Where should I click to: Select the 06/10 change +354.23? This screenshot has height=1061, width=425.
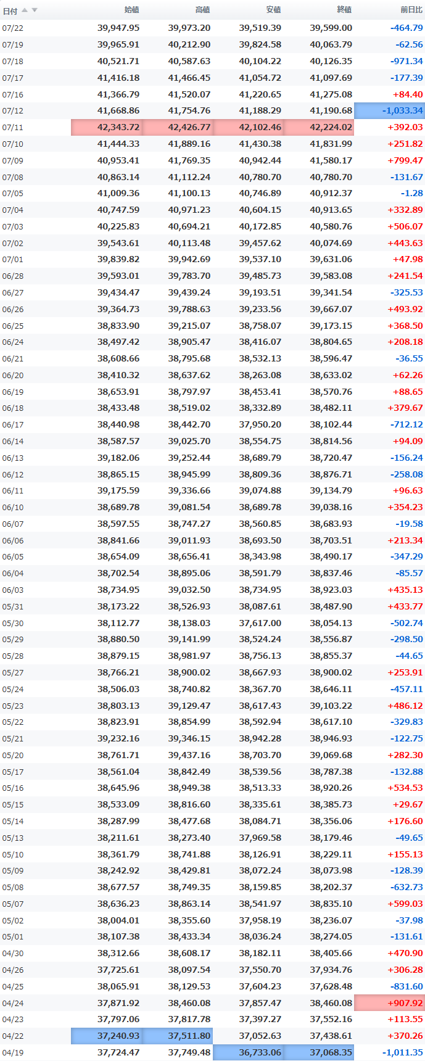point(405,507)
